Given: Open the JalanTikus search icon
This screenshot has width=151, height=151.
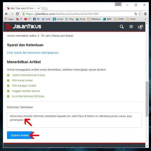Looking at the screenshot, I should point(122,27).
